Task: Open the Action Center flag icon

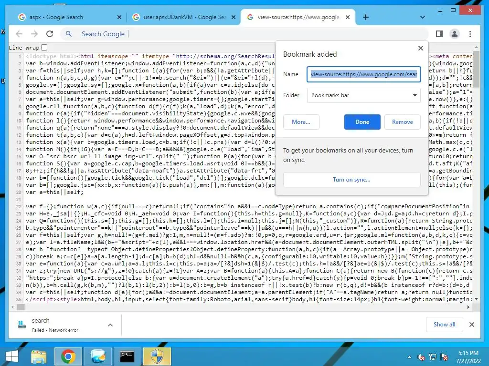Action: 444,357
